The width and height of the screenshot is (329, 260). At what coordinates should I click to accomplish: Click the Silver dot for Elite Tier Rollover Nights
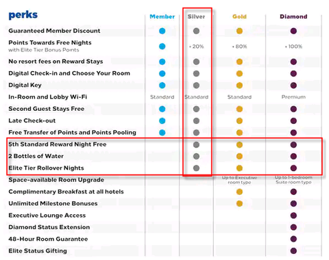196,168
